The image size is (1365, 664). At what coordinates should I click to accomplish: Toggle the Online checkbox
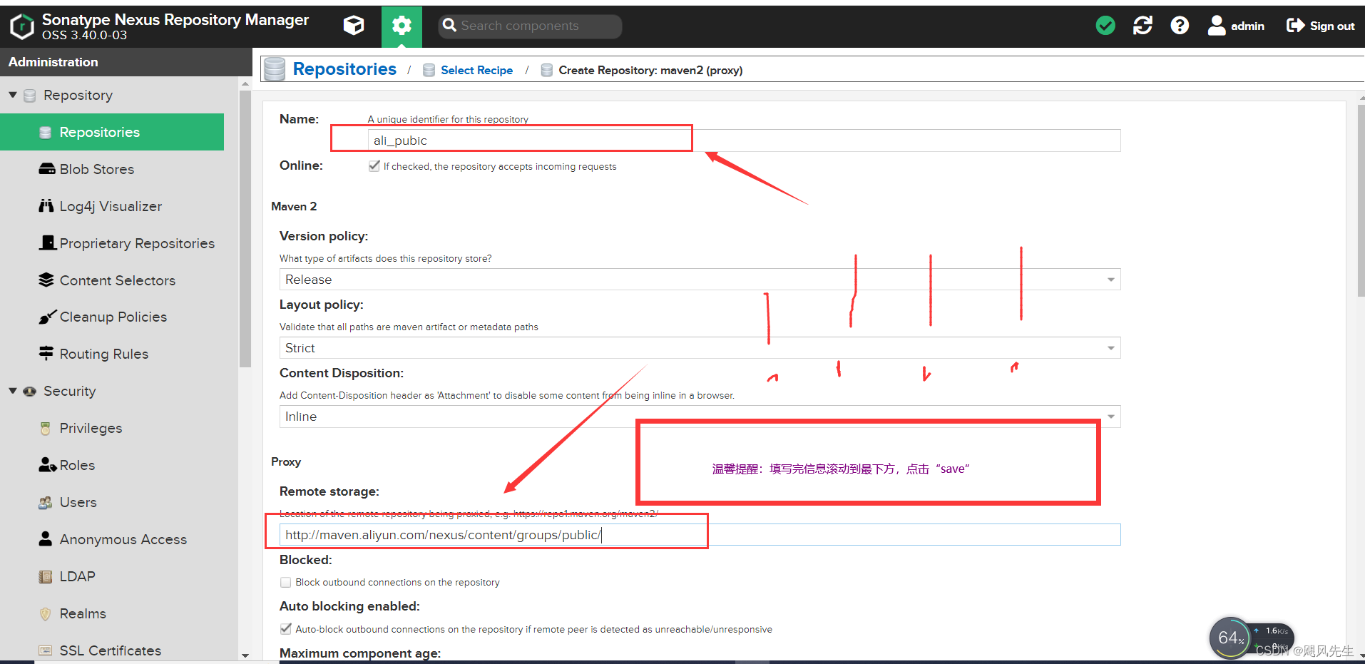374,166
